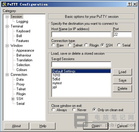The height and width of the screenshot is (132, 139).
Task: Click the Port number field
Action: [x=122, y=34]
